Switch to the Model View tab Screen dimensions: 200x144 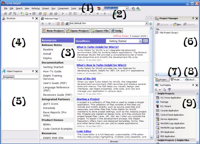point(177,80)
